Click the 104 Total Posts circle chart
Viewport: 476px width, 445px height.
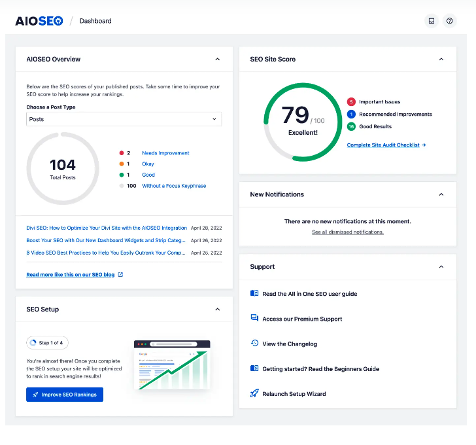pyautogui.click(x=63, y=169)
